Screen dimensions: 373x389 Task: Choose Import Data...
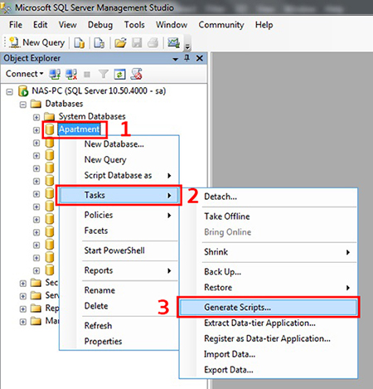point(269,354)
